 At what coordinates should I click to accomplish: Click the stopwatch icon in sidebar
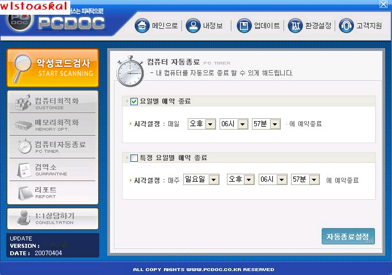coord(24,146)
